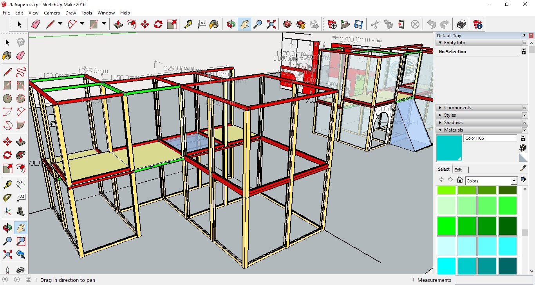
Task: Activate the Paint Bucket in top toolbar
Action: point(214,24)
